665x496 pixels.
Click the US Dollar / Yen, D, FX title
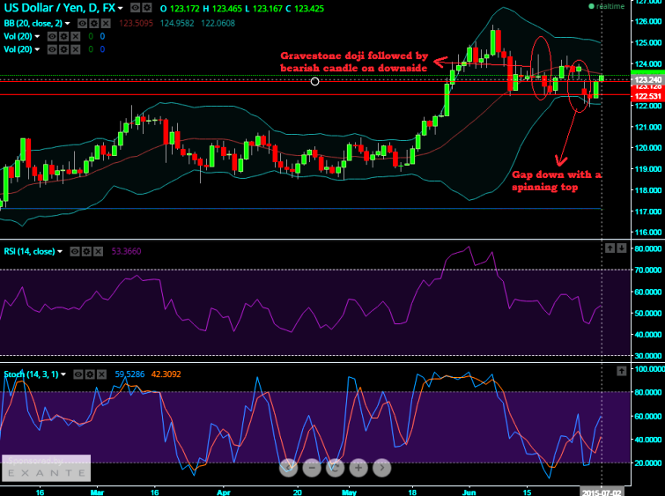[59, 8]
